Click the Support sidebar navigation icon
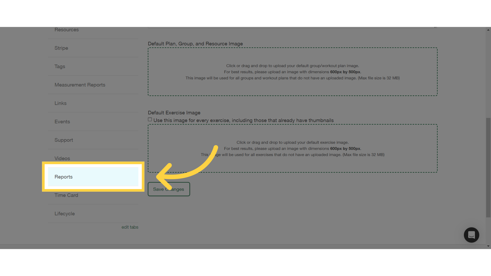 [64, 140]
